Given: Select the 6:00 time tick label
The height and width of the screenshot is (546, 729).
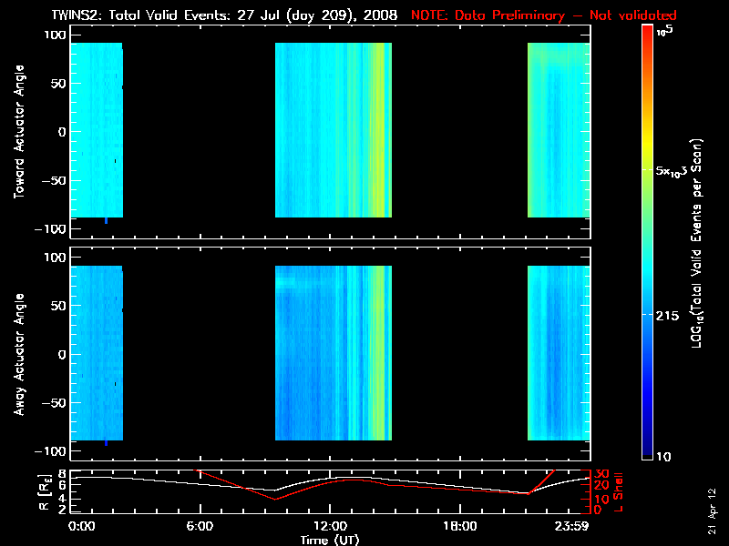Looking at the screenshot, I should 200,526.
